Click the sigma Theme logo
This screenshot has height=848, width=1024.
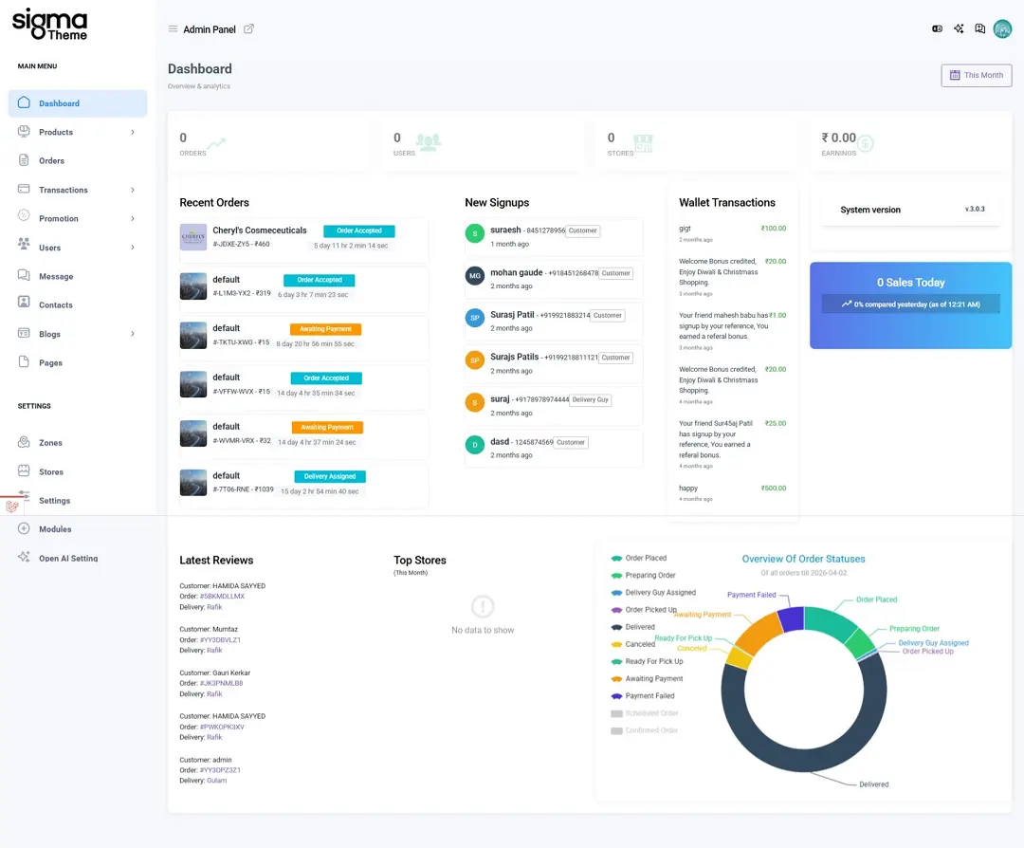pyautogui.click(x=49, y=25)
